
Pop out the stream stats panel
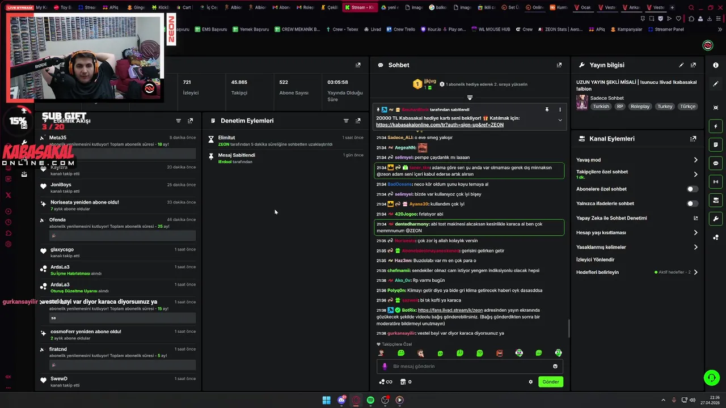pyautogui.click(x=358, y=65)
